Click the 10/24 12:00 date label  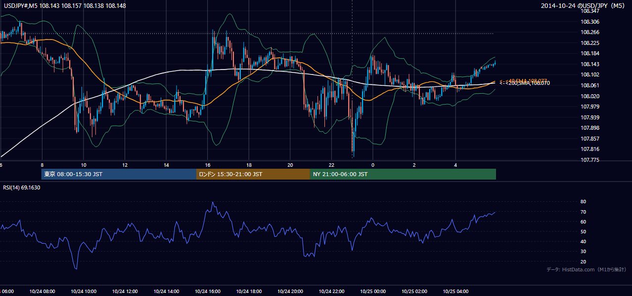click(x=125, y=291)
